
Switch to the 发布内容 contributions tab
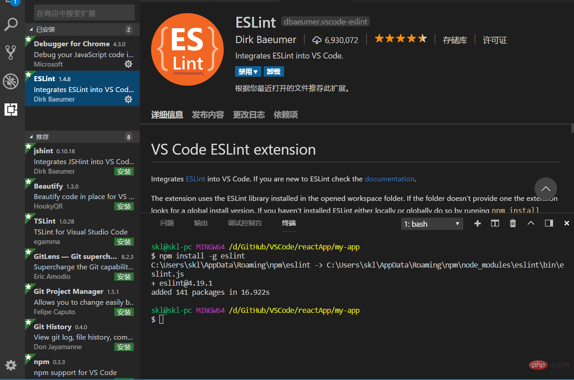208,115
